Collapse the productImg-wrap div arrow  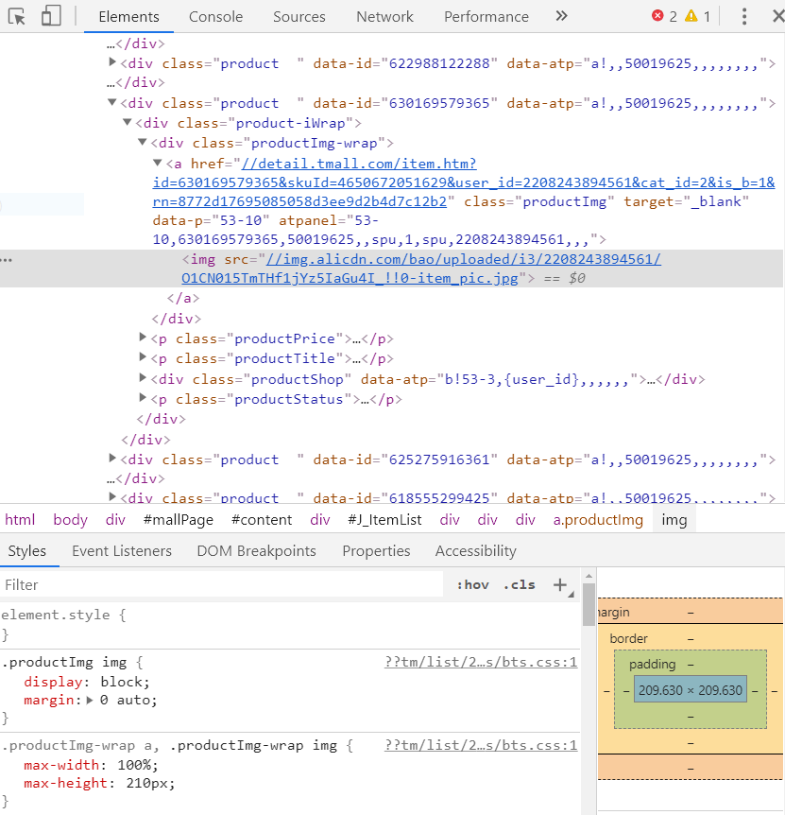[141, 143]
